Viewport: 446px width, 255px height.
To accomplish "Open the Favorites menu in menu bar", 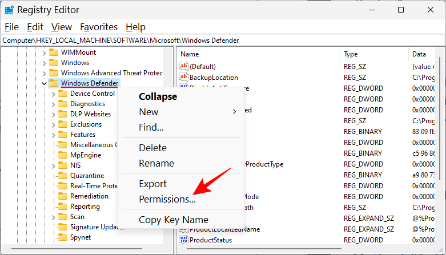I will click(98, 27).
